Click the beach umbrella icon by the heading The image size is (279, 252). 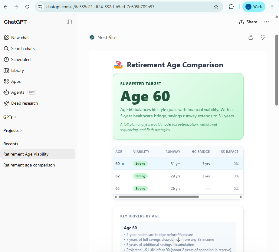tap(118, 65)
